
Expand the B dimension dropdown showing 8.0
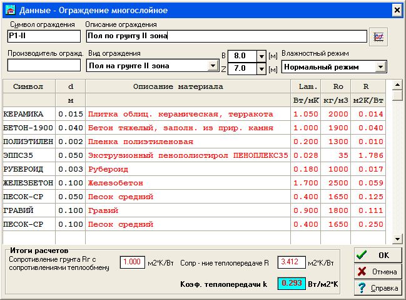[261, 56]
